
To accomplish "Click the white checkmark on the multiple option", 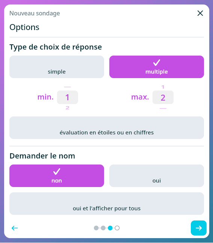I will click(157, 62).
